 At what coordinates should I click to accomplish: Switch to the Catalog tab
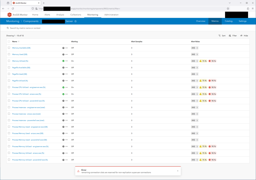click(x=228, y=21)
